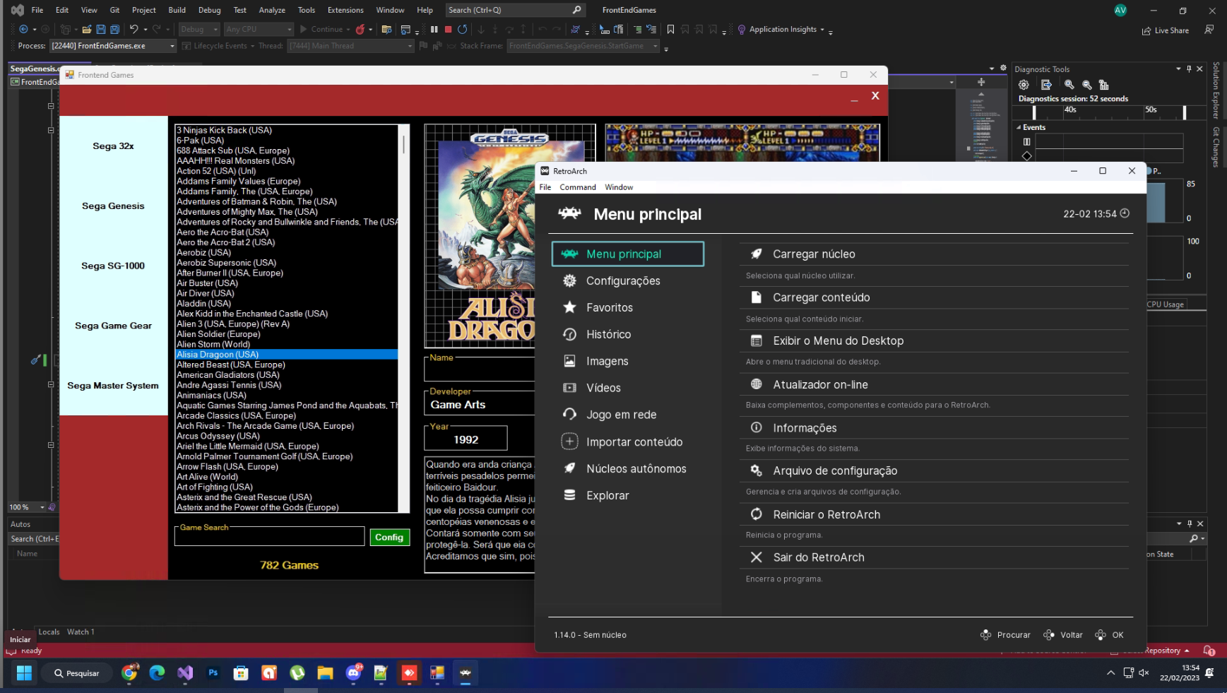The height and width of the screenshot is (693, 1227).
Task: Click Zoom Out icon in Diagnostic Tools
Action: [1087, 85]
